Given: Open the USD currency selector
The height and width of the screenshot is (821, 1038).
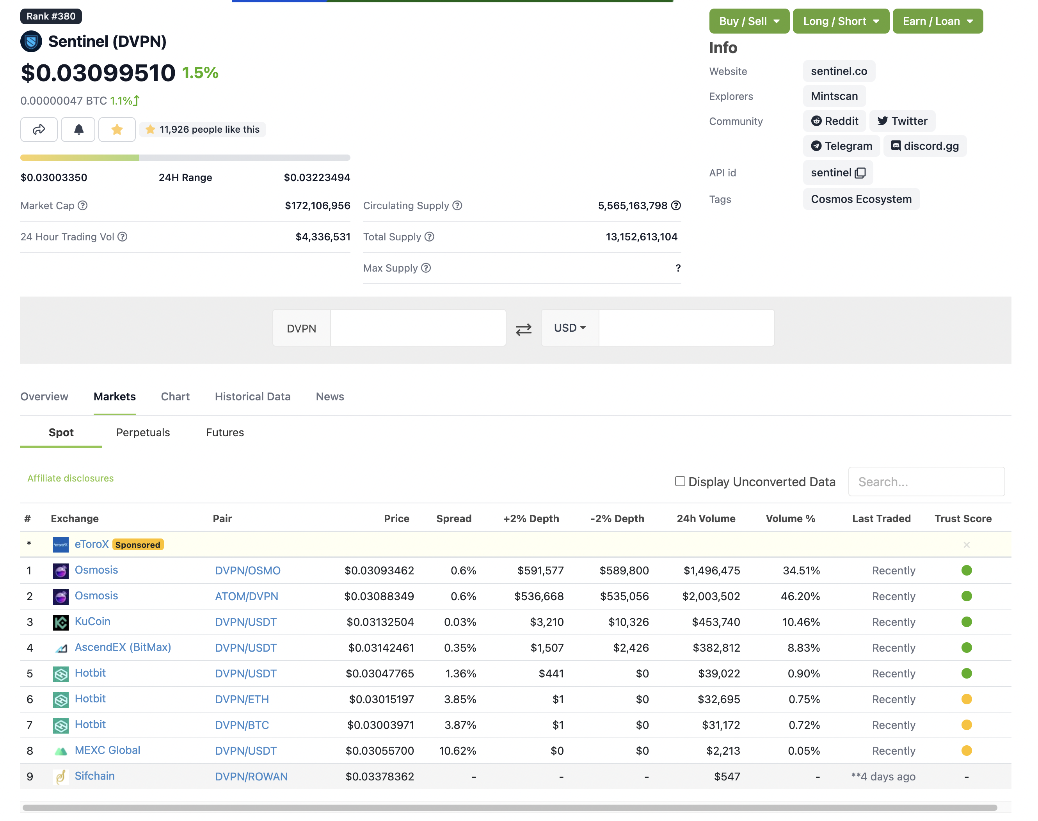Looking at the screenshot, I should 570,328.
